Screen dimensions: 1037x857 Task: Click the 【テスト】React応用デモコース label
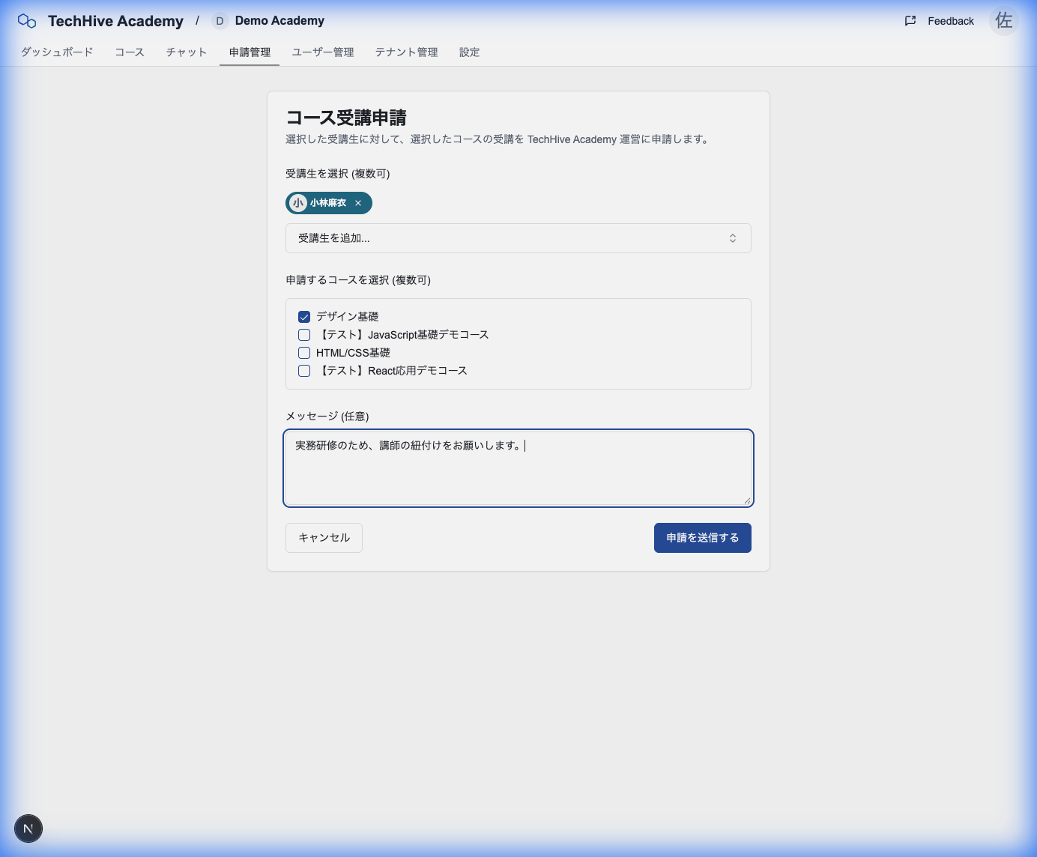[x=392, y=371]
